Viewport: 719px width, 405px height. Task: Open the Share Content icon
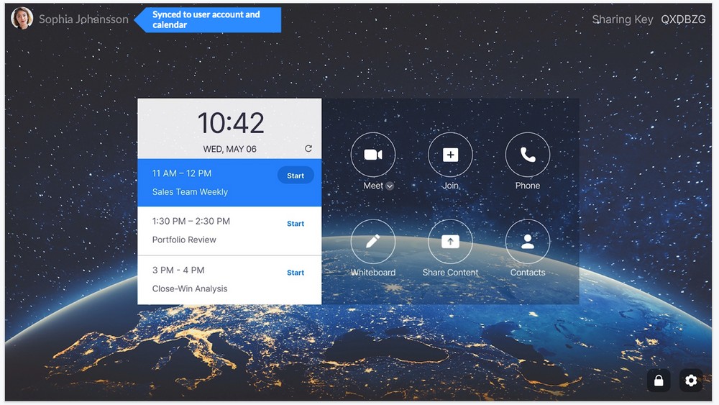pos(450,241)
